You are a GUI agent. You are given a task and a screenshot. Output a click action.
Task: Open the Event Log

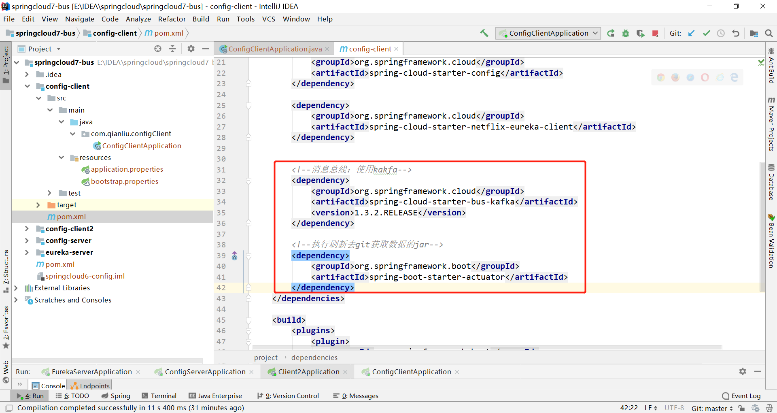[741, 396]
